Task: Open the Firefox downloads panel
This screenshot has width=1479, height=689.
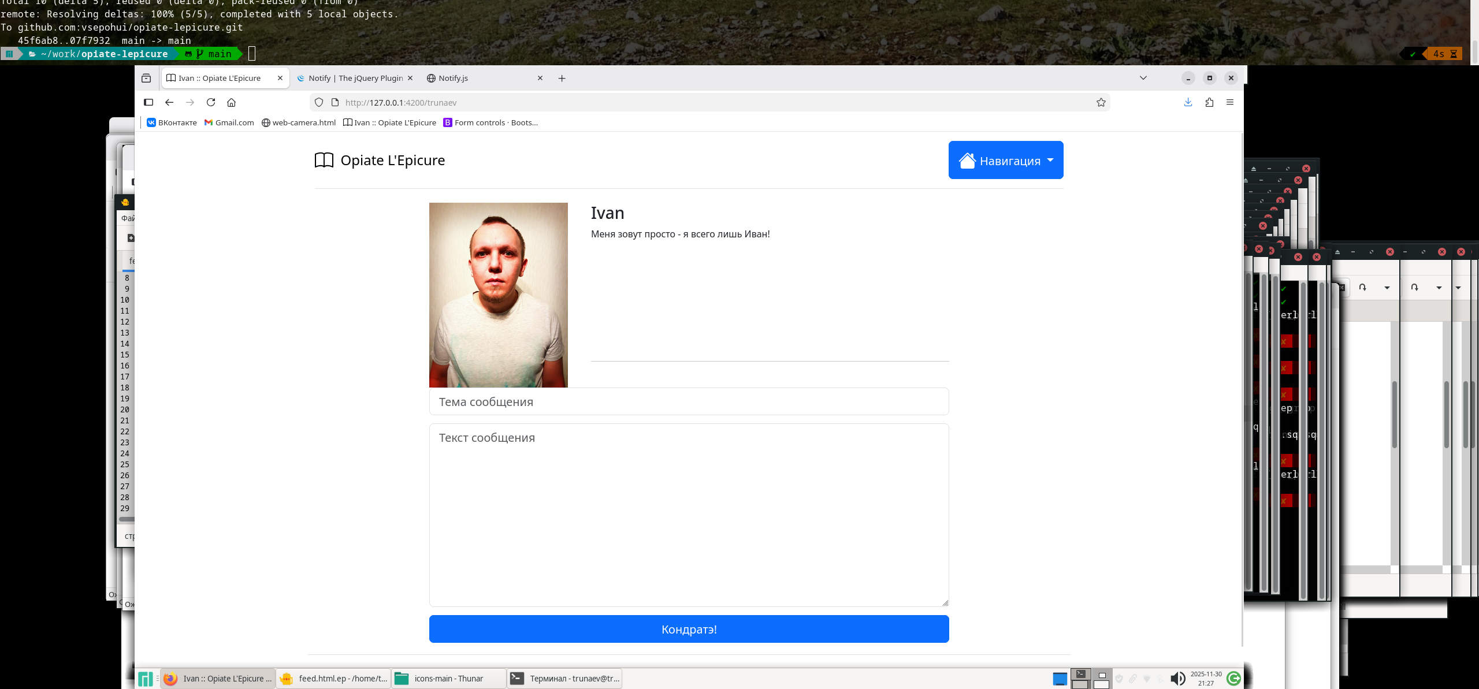Action: point(1188,102)
